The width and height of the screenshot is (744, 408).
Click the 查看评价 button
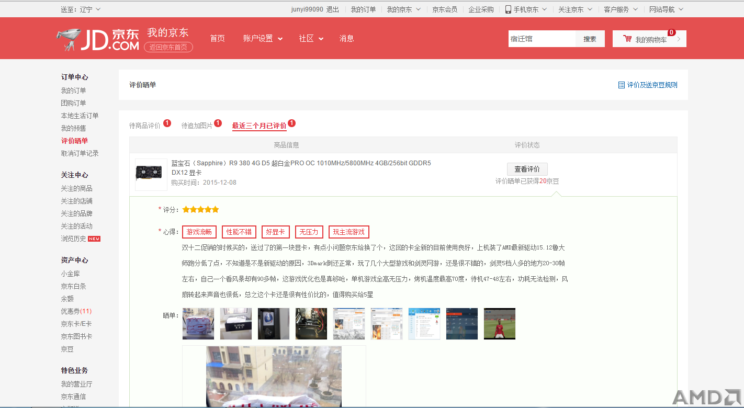[527, 169]
